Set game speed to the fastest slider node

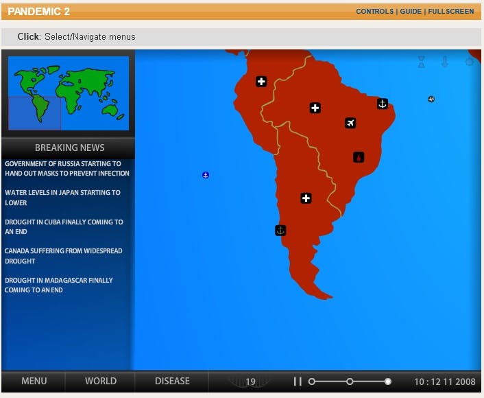pos(388,382)
